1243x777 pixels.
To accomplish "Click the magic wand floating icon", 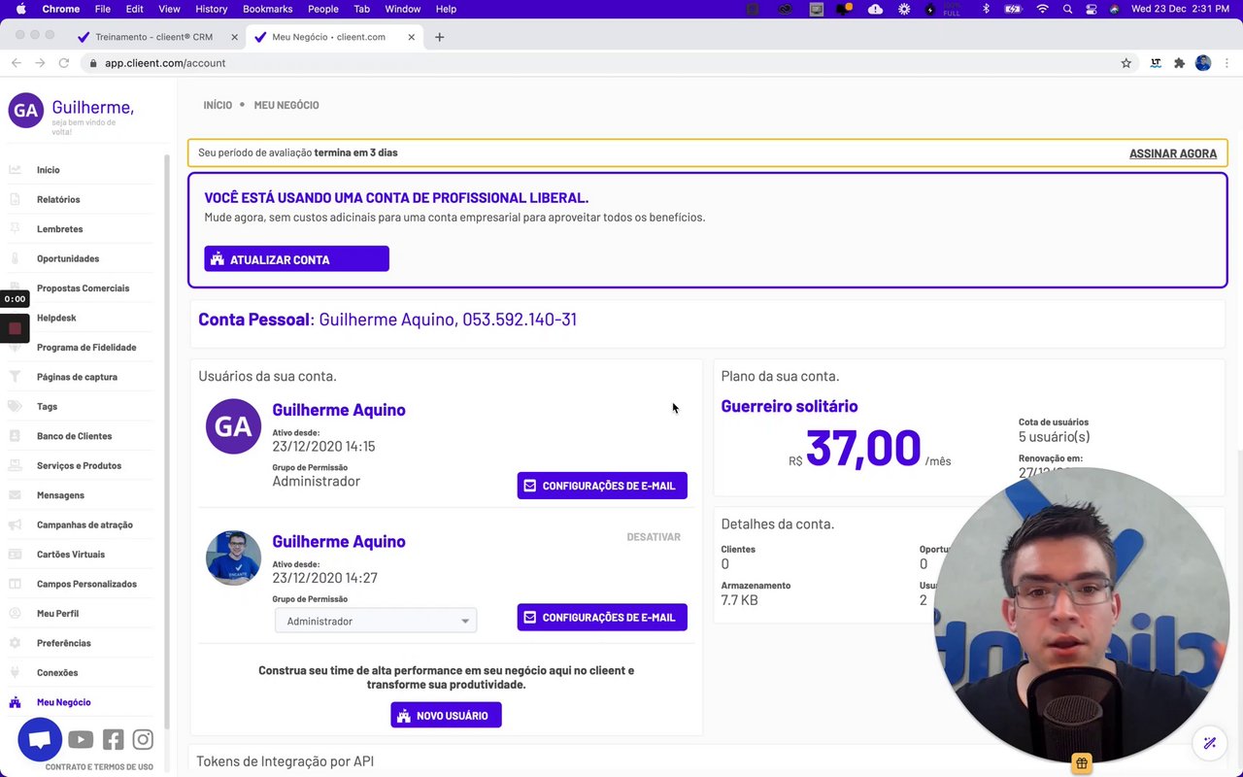I will [x=1209, y=743].
